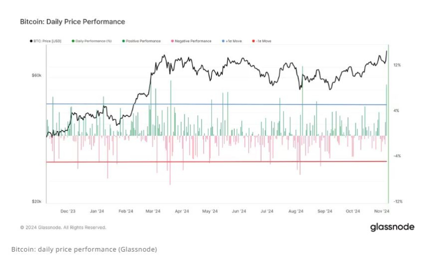
Task: Click the blue +1σ horizontal line
Action: coord(216,104)
